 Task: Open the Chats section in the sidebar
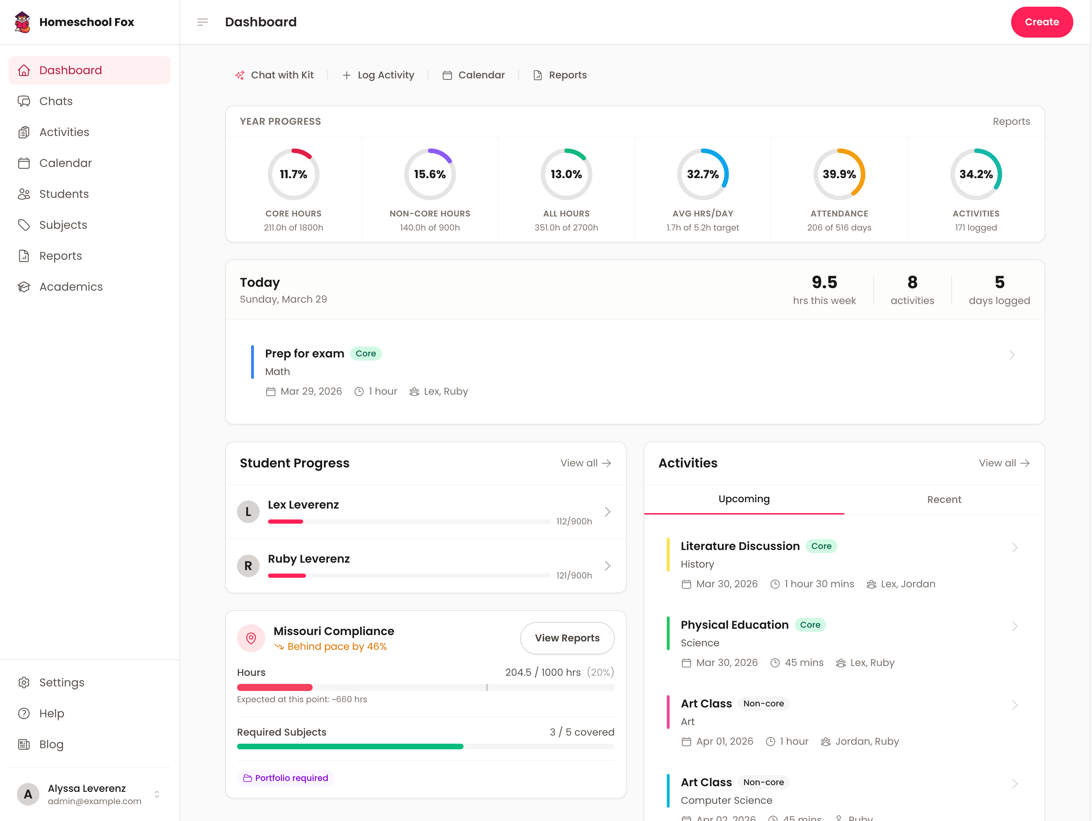(55, 101)
